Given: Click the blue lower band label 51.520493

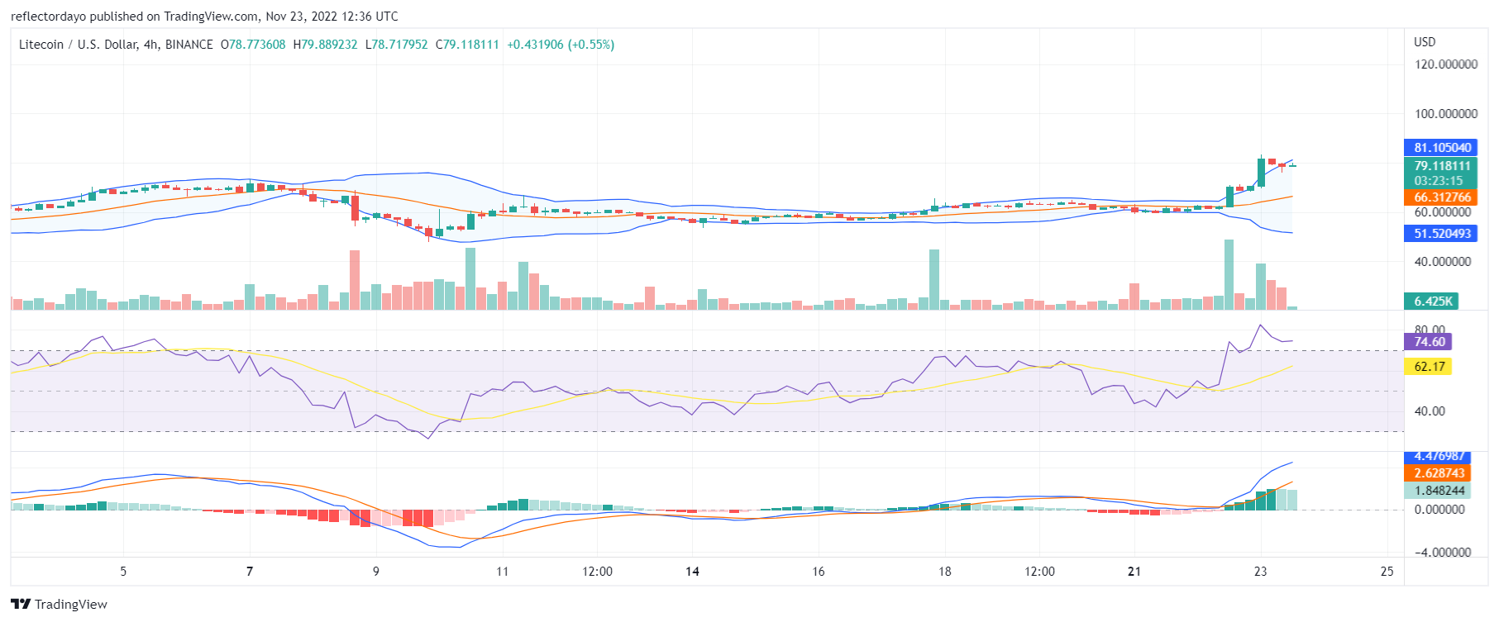Looking at the screenshot, I should (1440, 234).
